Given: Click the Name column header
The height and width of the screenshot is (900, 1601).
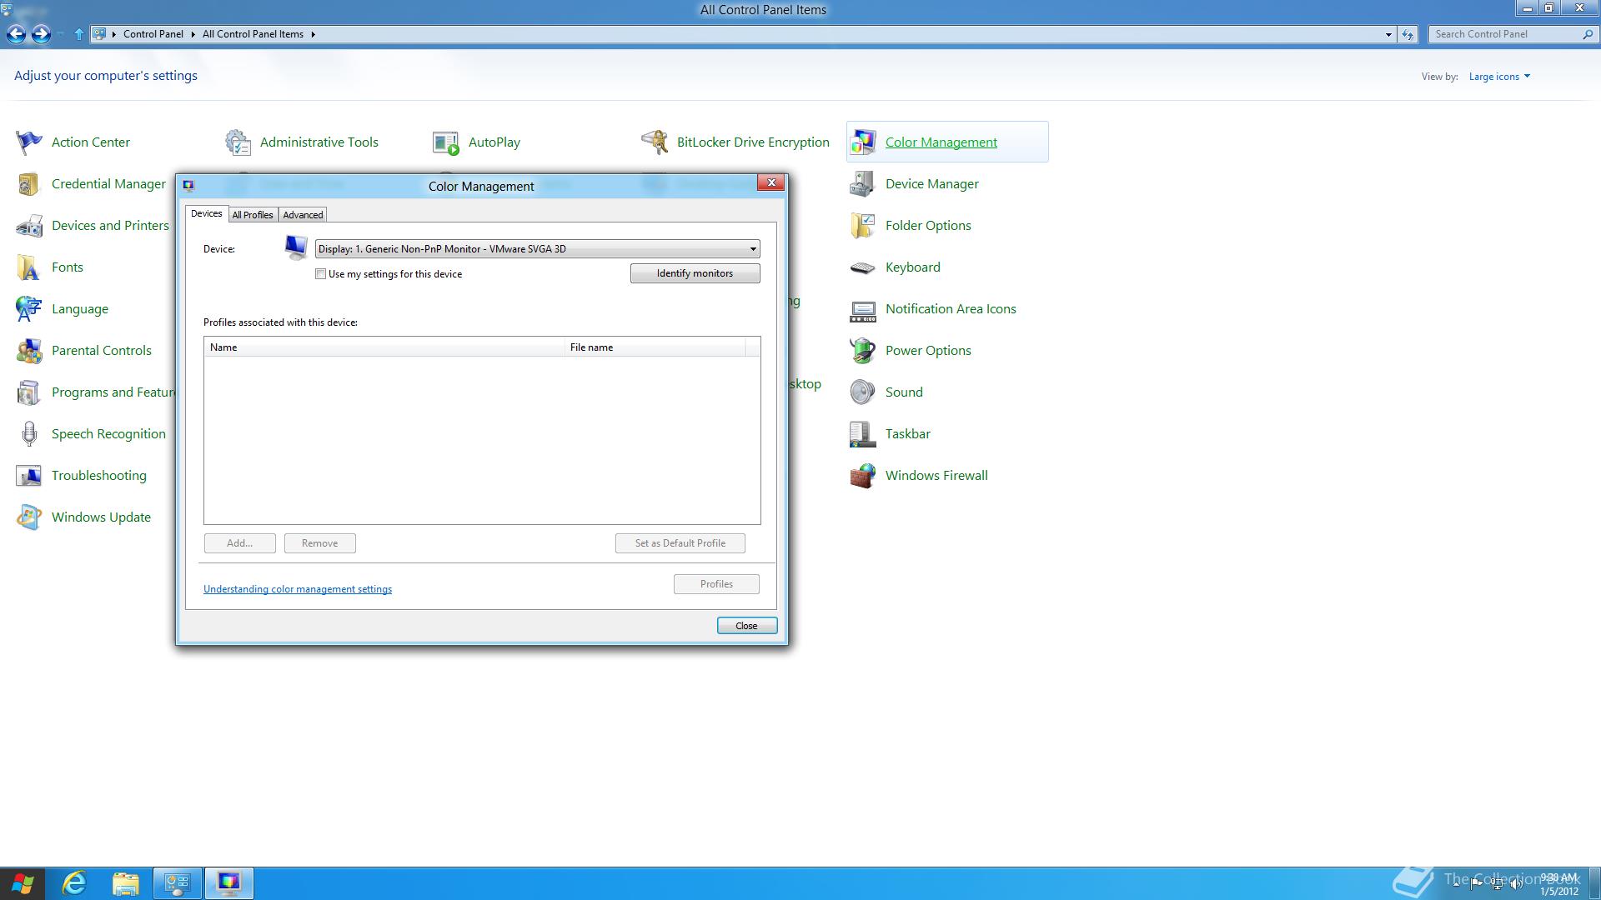Looking at the screenshot, I should pos(384,347).
